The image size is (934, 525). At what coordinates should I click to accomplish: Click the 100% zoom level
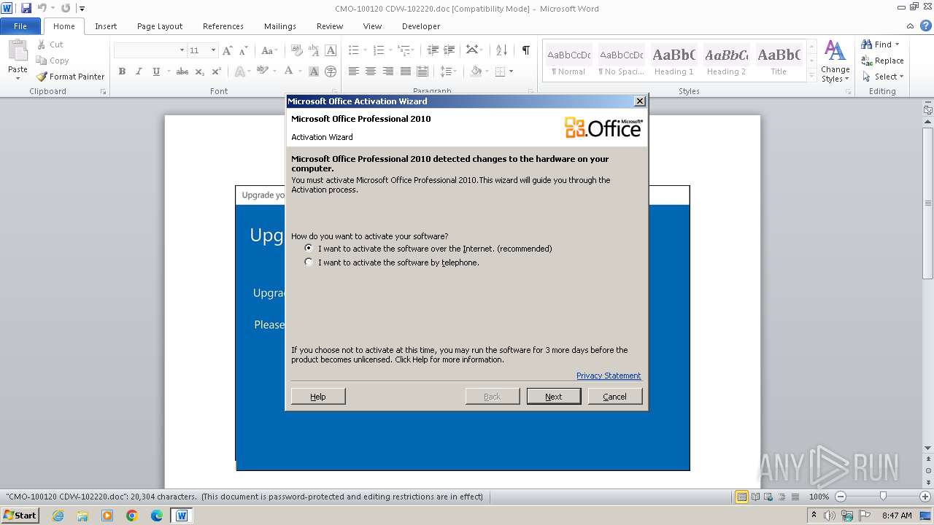click(819, 497)
